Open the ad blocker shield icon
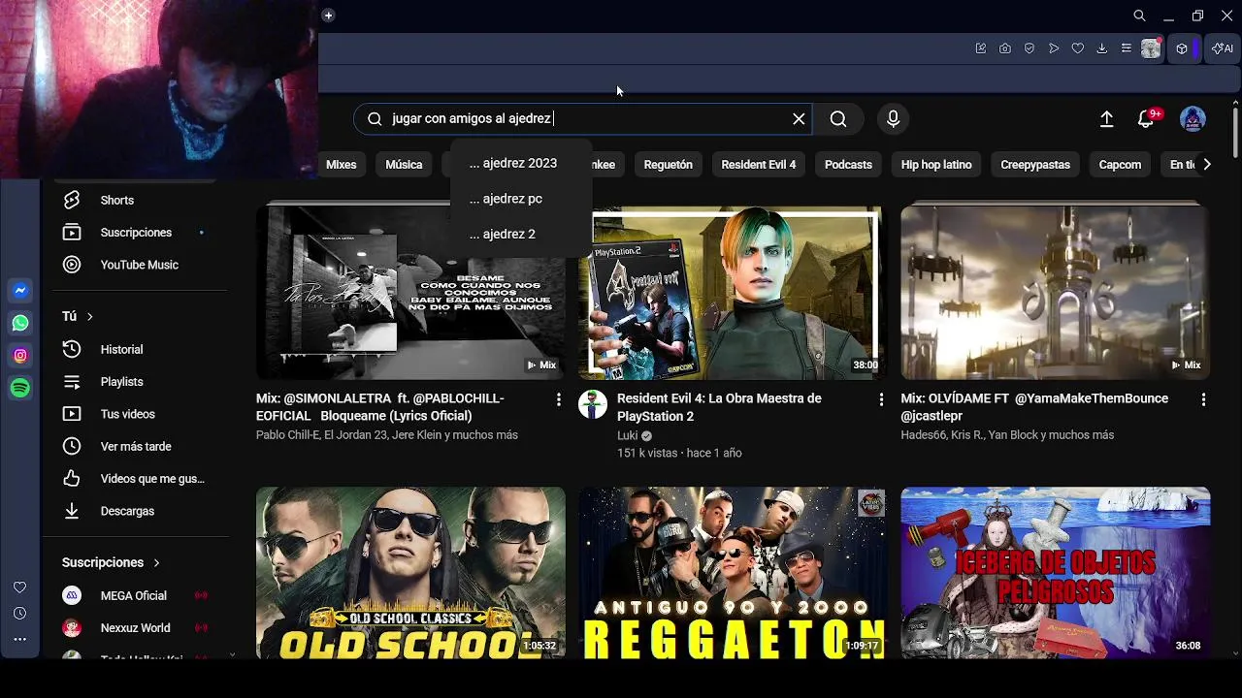 coord(1030,48)
